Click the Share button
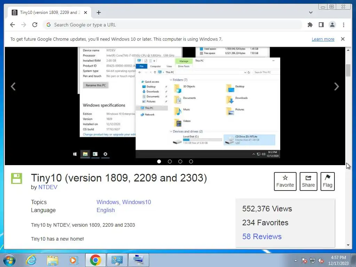 [x=308, y=181]
